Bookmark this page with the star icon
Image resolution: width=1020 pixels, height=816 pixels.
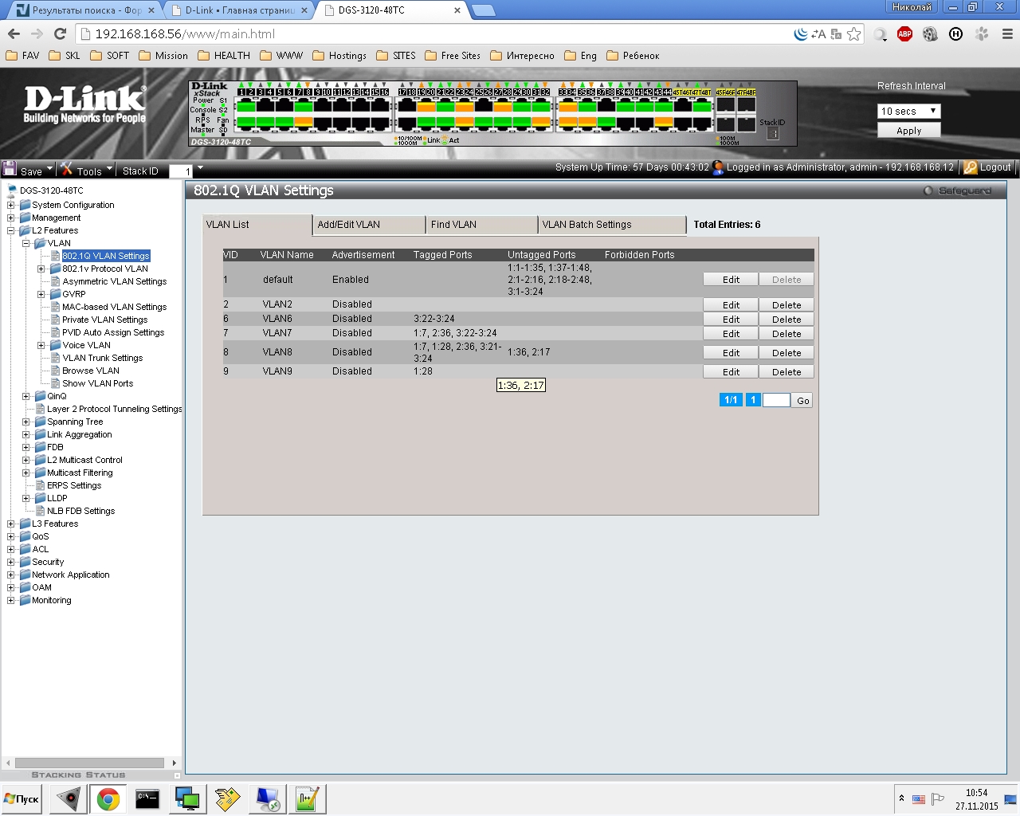pyautogui.click(x=854, y=33)
